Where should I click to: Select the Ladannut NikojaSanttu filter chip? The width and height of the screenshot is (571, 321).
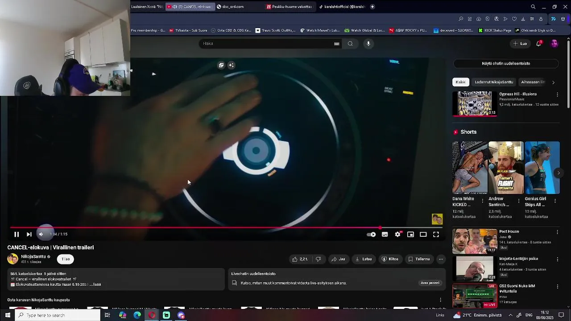click(494, 82)
